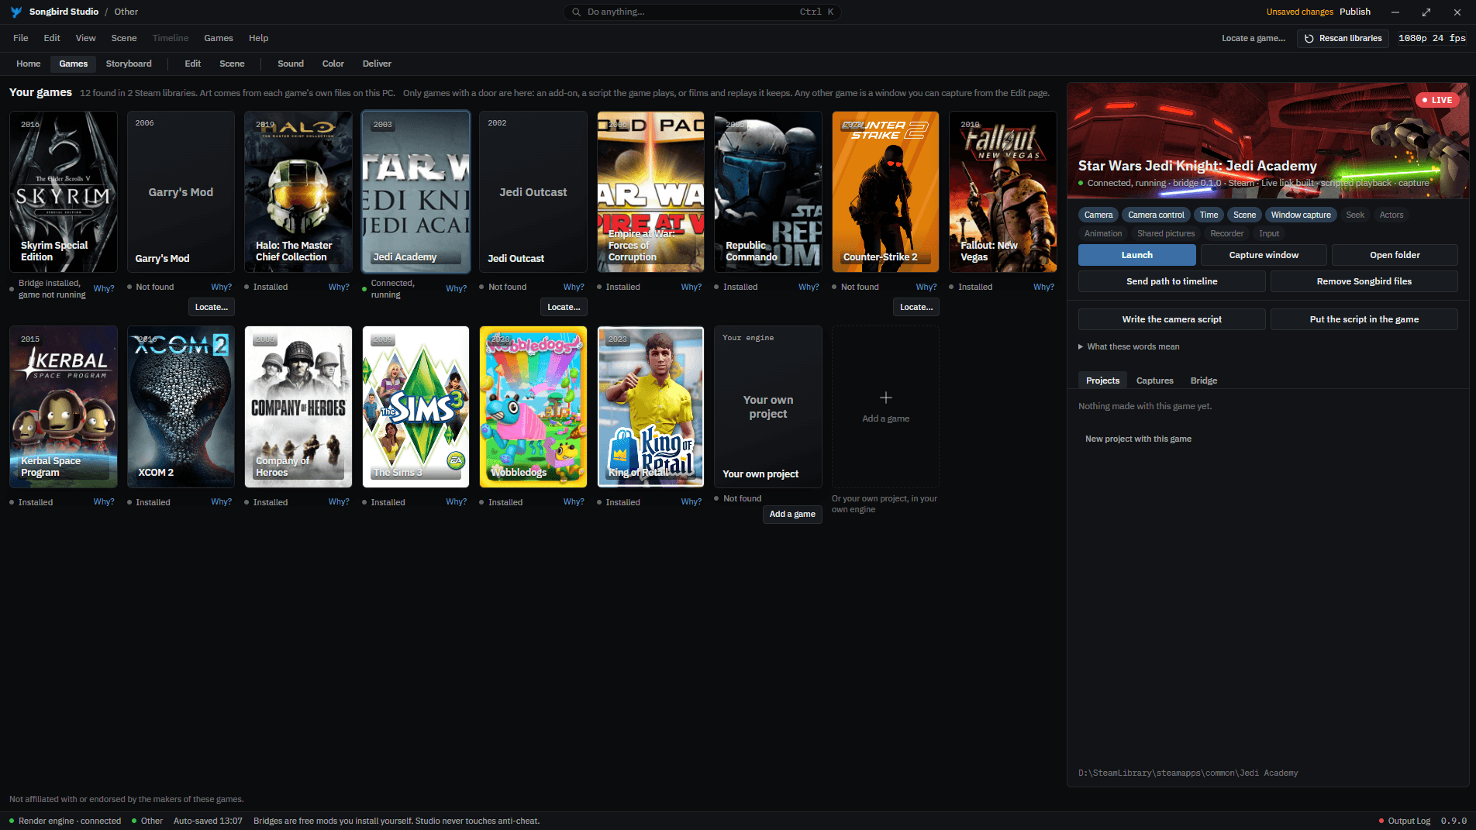
Task: Click Locate... under Jedi Outcast
Action: [x=564, y=307]
